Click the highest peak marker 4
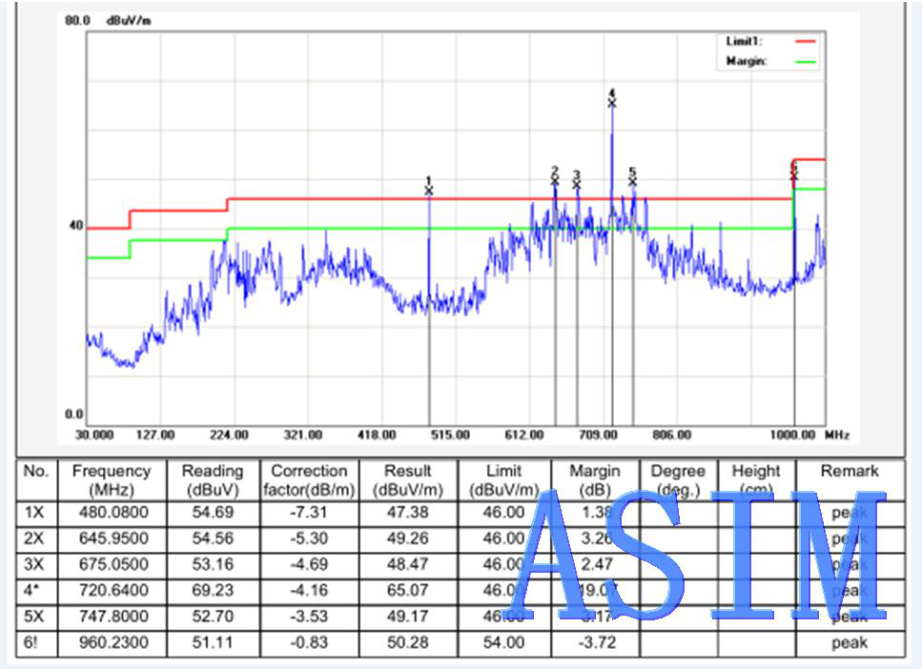Image resolution: width=922 pixels, height=669 pixels. click(612, 103)
